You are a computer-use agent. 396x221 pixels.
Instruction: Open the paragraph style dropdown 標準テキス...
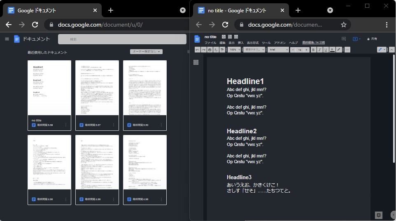point(254,50)
